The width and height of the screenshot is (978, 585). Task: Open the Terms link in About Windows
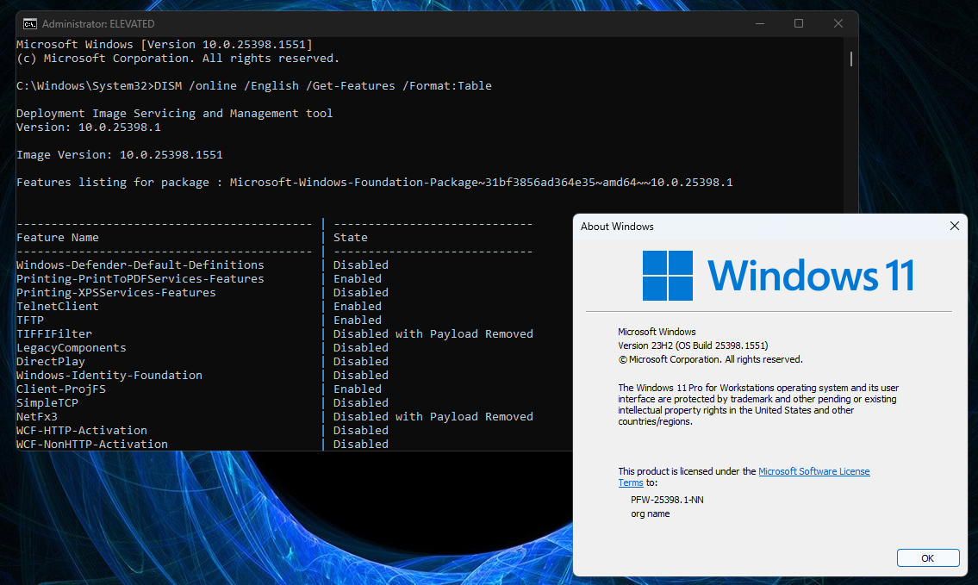[631, 482]
